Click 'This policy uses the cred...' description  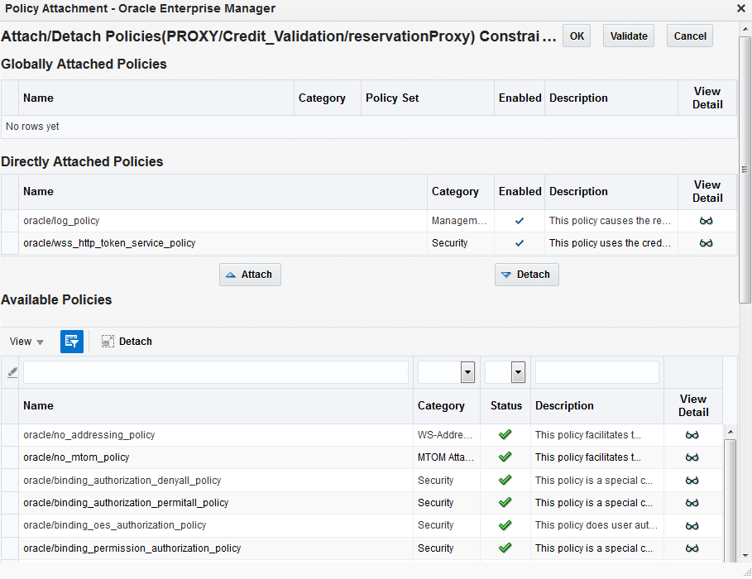[610, 242]
